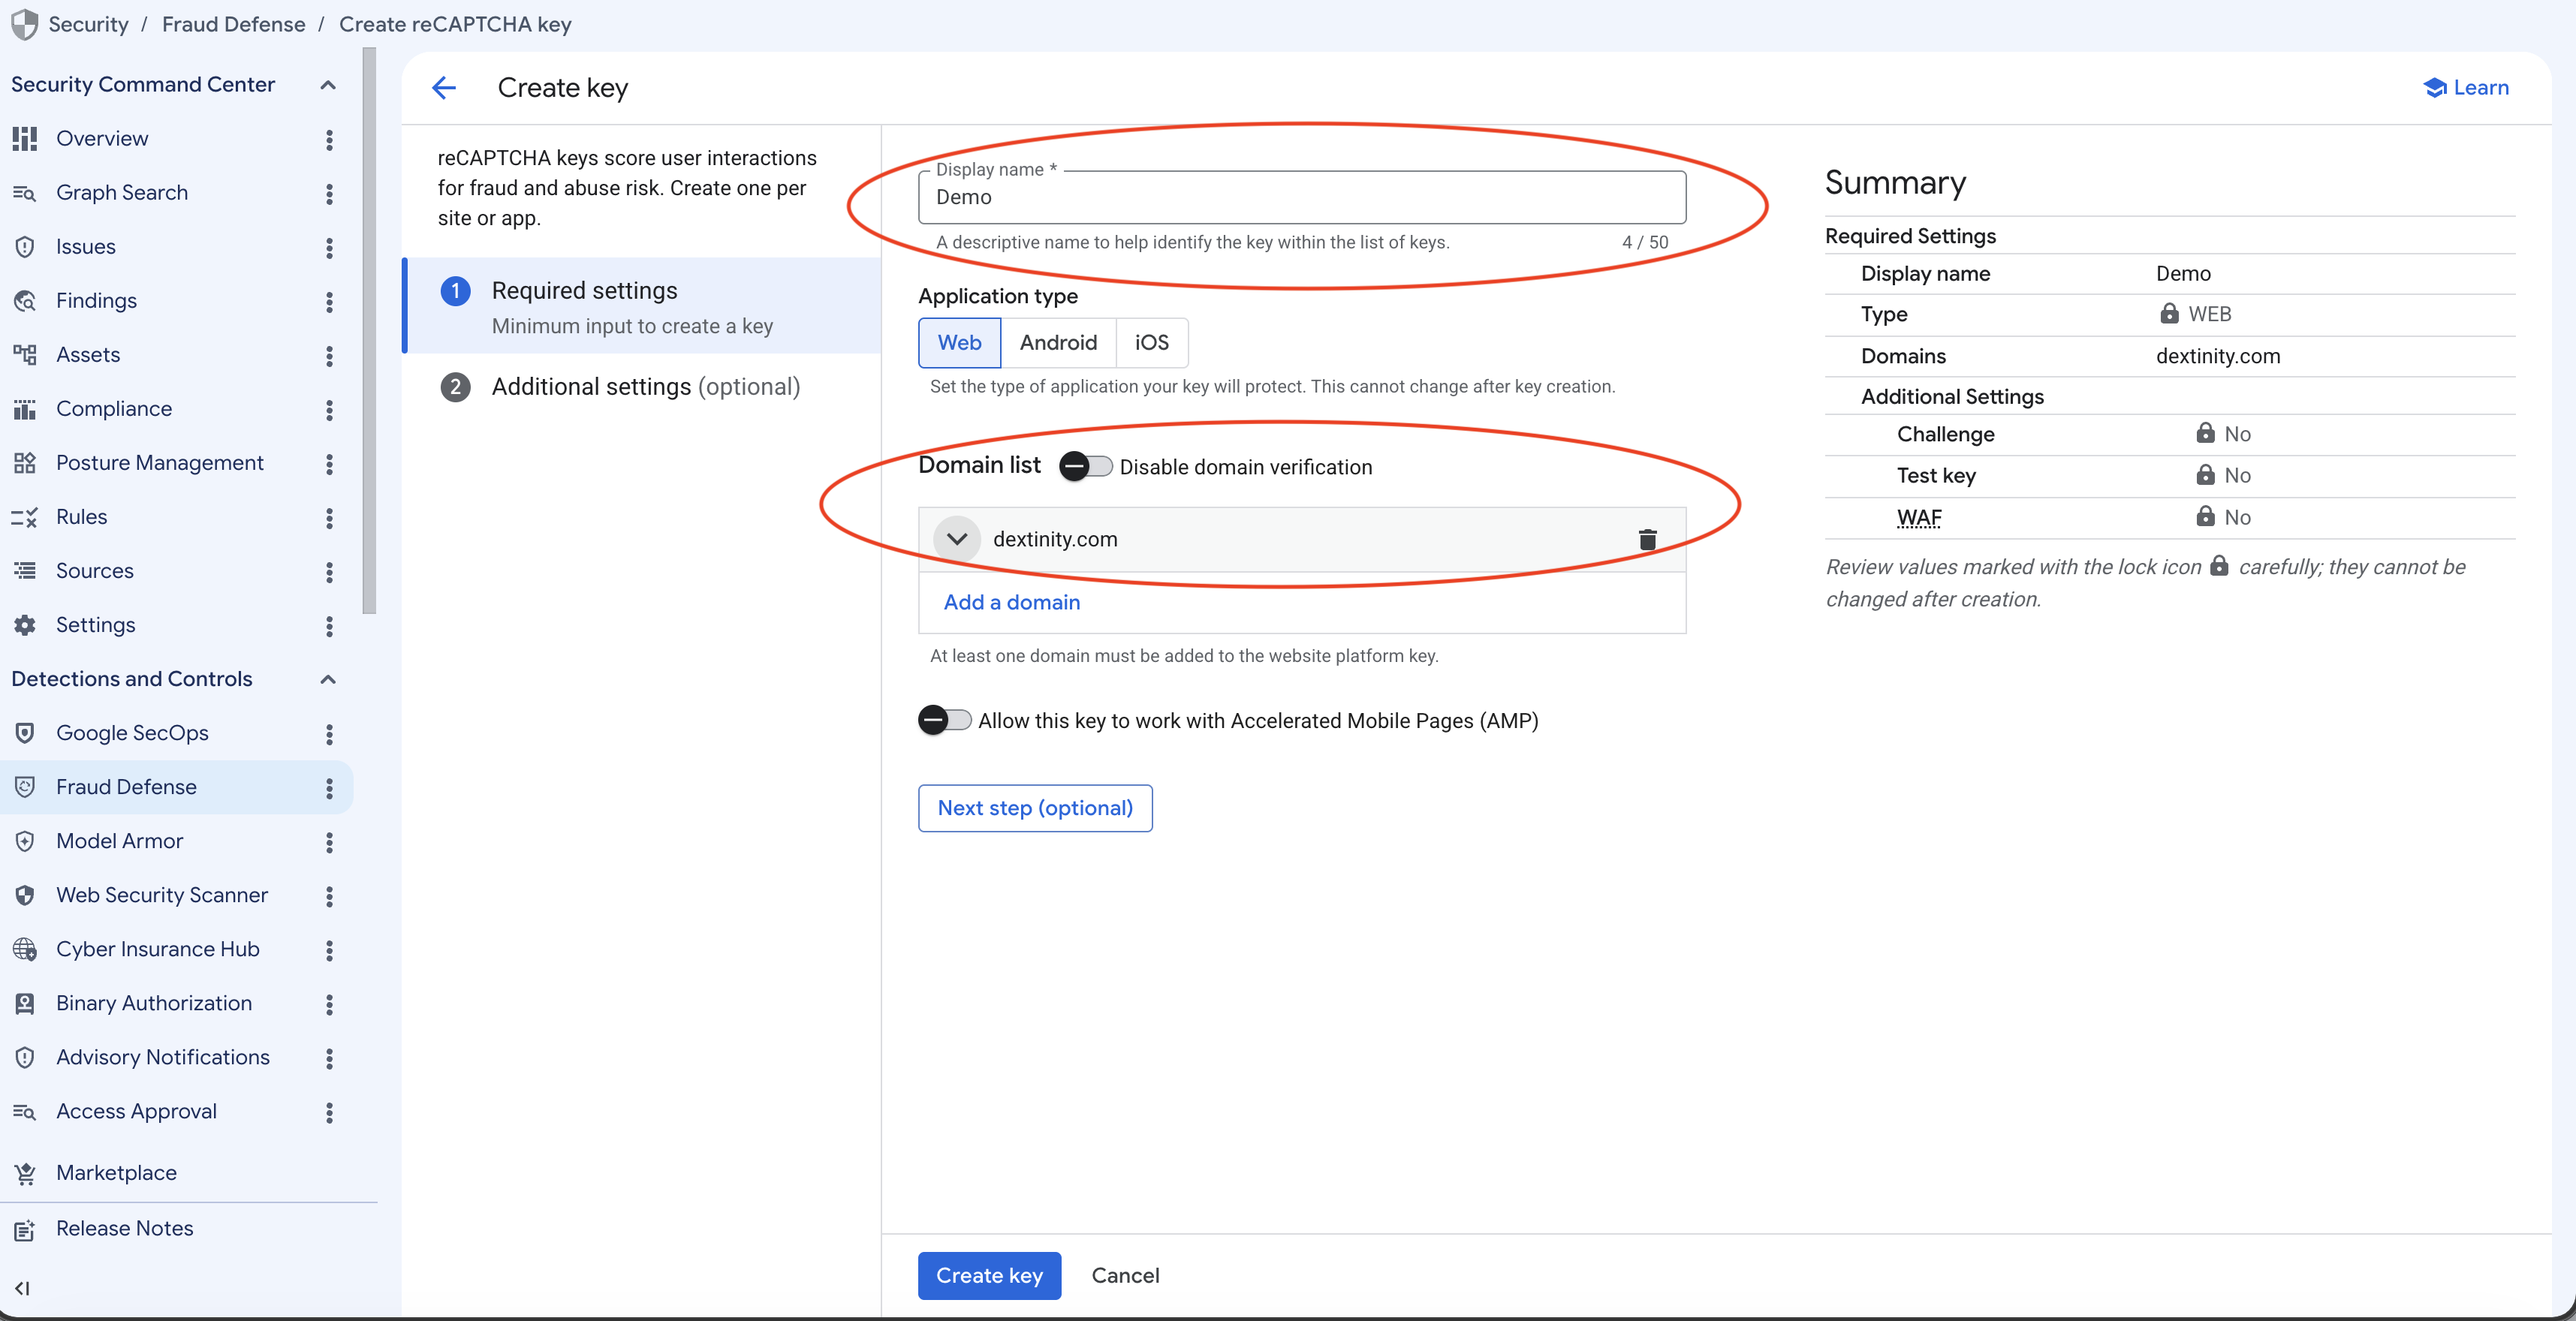Open more options for Fraud Defense
This screenshot has height=1321, width=2576.
[x=328, y=788]
